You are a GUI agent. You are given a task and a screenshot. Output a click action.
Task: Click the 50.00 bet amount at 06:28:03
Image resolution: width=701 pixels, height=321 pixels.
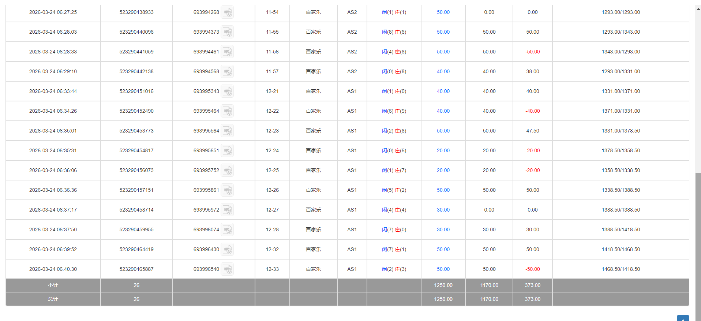pyautogui.click(x=443, y=32)
